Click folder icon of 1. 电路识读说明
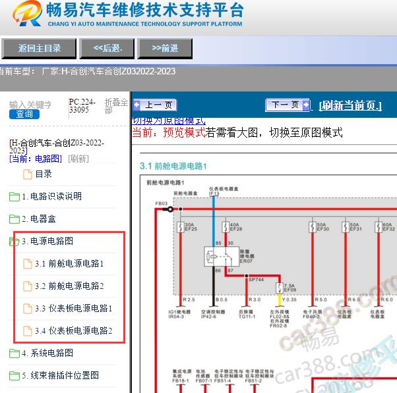Screen dimensions: 397x393 pos(15,197)
